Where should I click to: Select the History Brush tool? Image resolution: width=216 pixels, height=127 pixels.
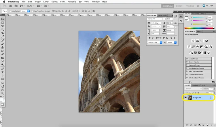3,51
